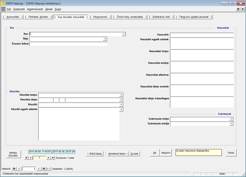Click into the Használó field

[x=202, y=35]
